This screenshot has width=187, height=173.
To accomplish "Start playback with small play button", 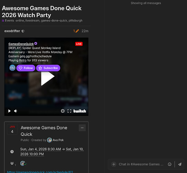I will tap(9, 111).
